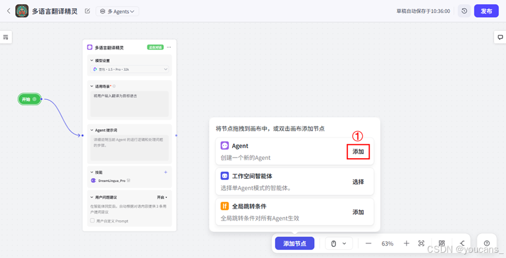Add a skill with the plus icon

pyautogui.click(x=166, y=172)
